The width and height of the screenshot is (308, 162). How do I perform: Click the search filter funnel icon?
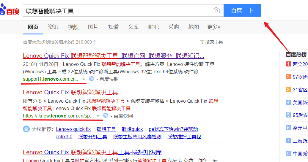point(202,42)
